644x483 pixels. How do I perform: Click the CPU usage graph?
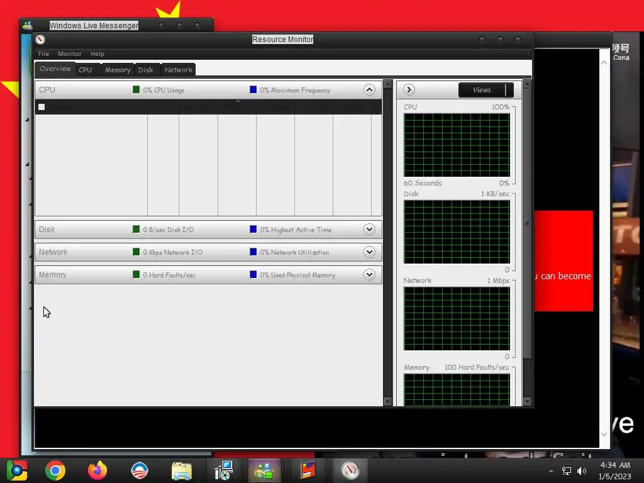click(x=457, y=145)
